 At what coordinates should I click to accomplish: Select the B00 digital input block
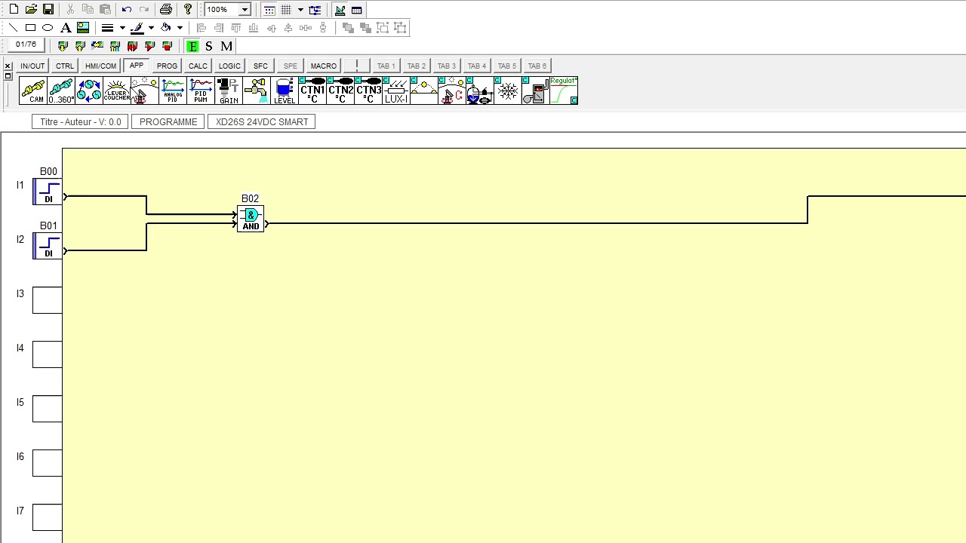coord(48,192)
